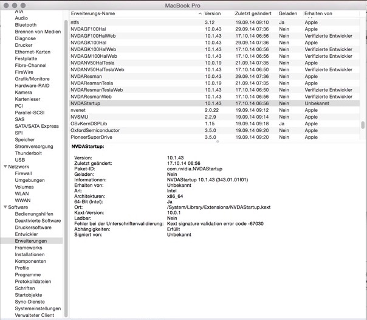Select Speicher in the sidebar
This screenshot has width=367, height=320.
24,139
